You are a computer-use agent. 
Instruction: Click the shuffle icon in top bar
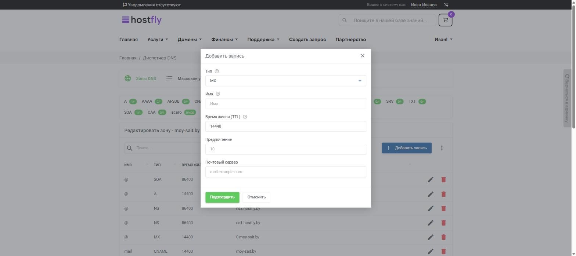tap(446, 5)
